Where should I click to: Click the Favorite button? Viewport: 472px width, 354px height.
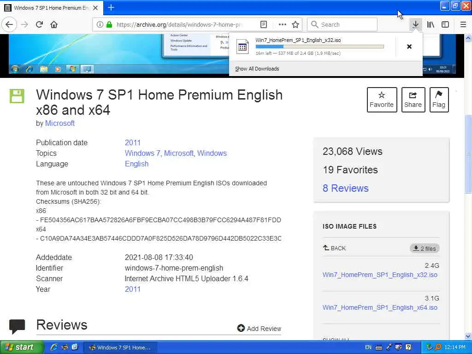click(x=382, y=100)
